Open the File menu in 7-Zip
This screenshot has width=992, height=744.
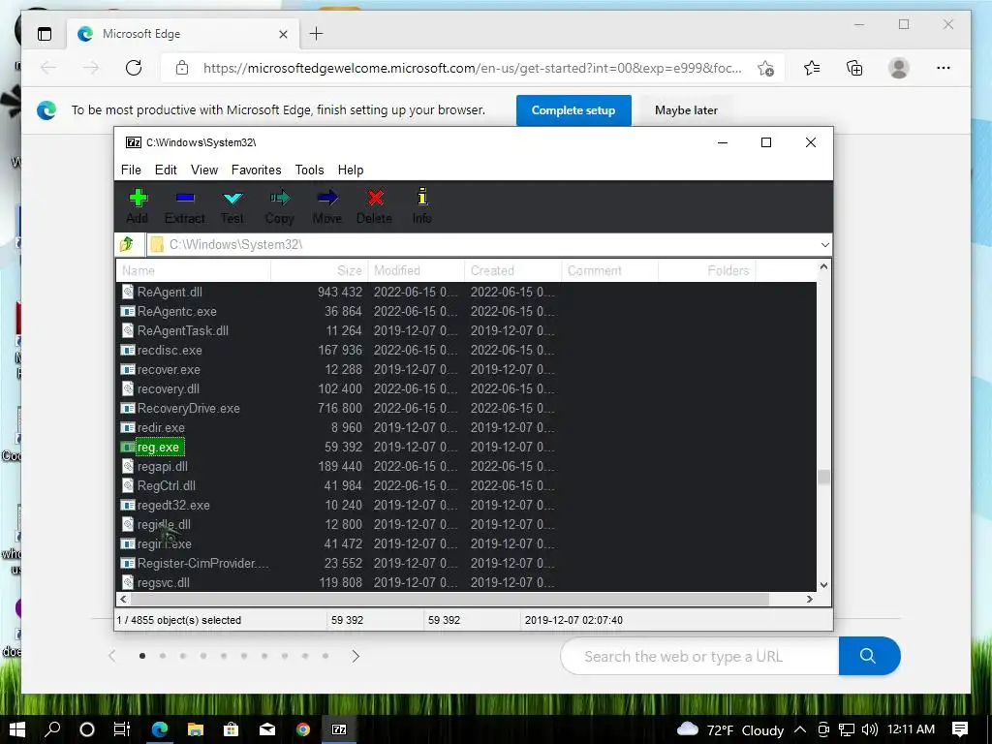131,170
